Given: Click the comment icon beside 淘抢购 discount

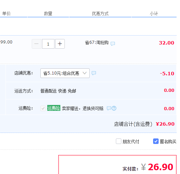Looking at the screenshot, I should [x=113, y=43].
